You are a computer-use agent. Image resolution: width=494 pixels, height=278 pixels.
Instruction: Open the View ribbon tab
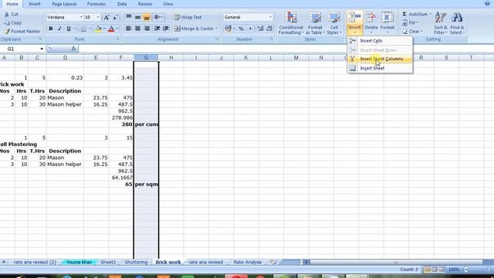tap(168, 4)
